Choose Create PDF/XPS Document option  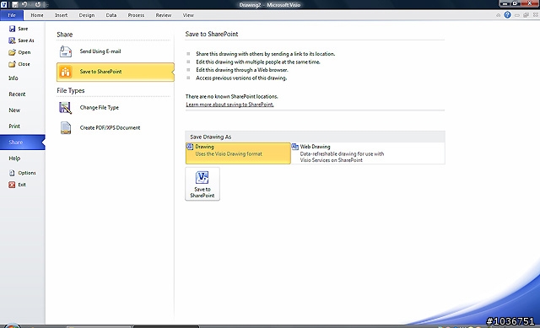point(115,127)
